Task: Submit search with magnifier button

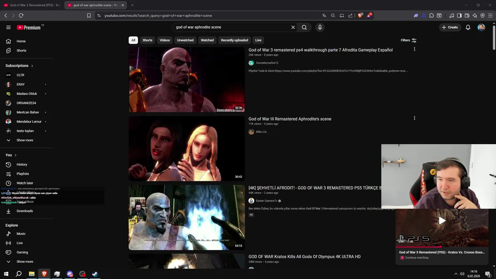Action: [x=304, y=27]
